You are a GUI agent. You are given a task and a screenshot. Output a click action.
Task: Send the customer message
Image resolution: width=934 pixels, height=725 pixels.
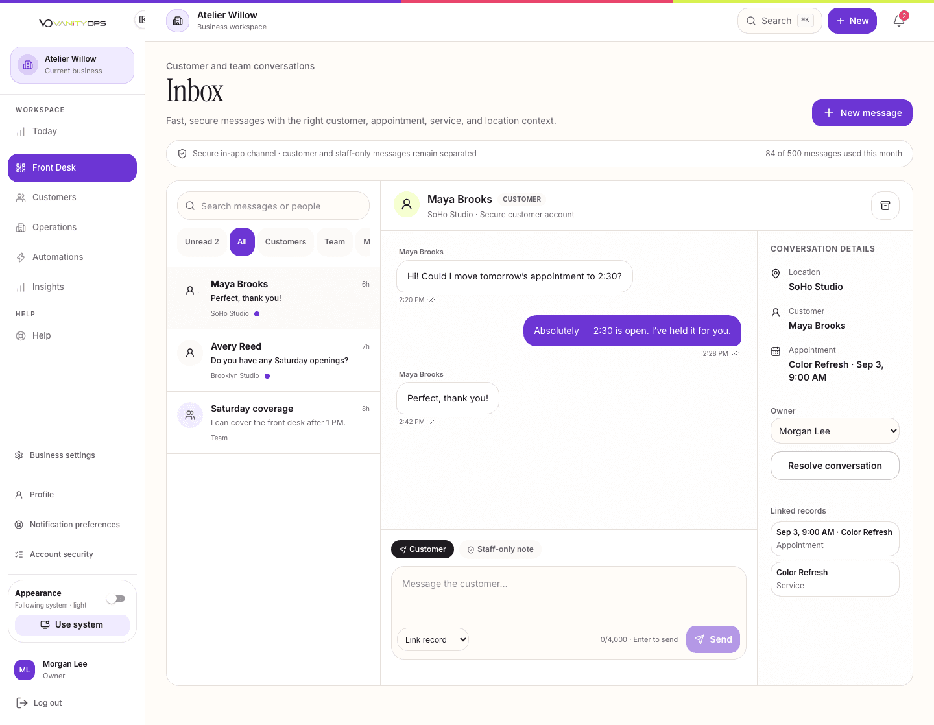tap(713, 639)
